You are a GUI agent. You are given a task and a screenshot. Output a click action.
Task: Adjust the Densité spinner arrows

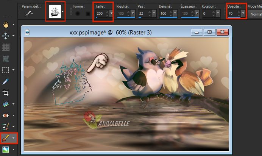[171, 13]
